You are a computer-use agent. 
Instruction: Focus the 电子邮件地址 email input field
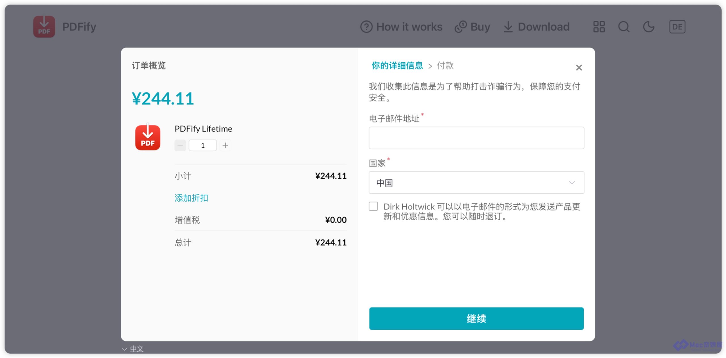pos(476,138)
